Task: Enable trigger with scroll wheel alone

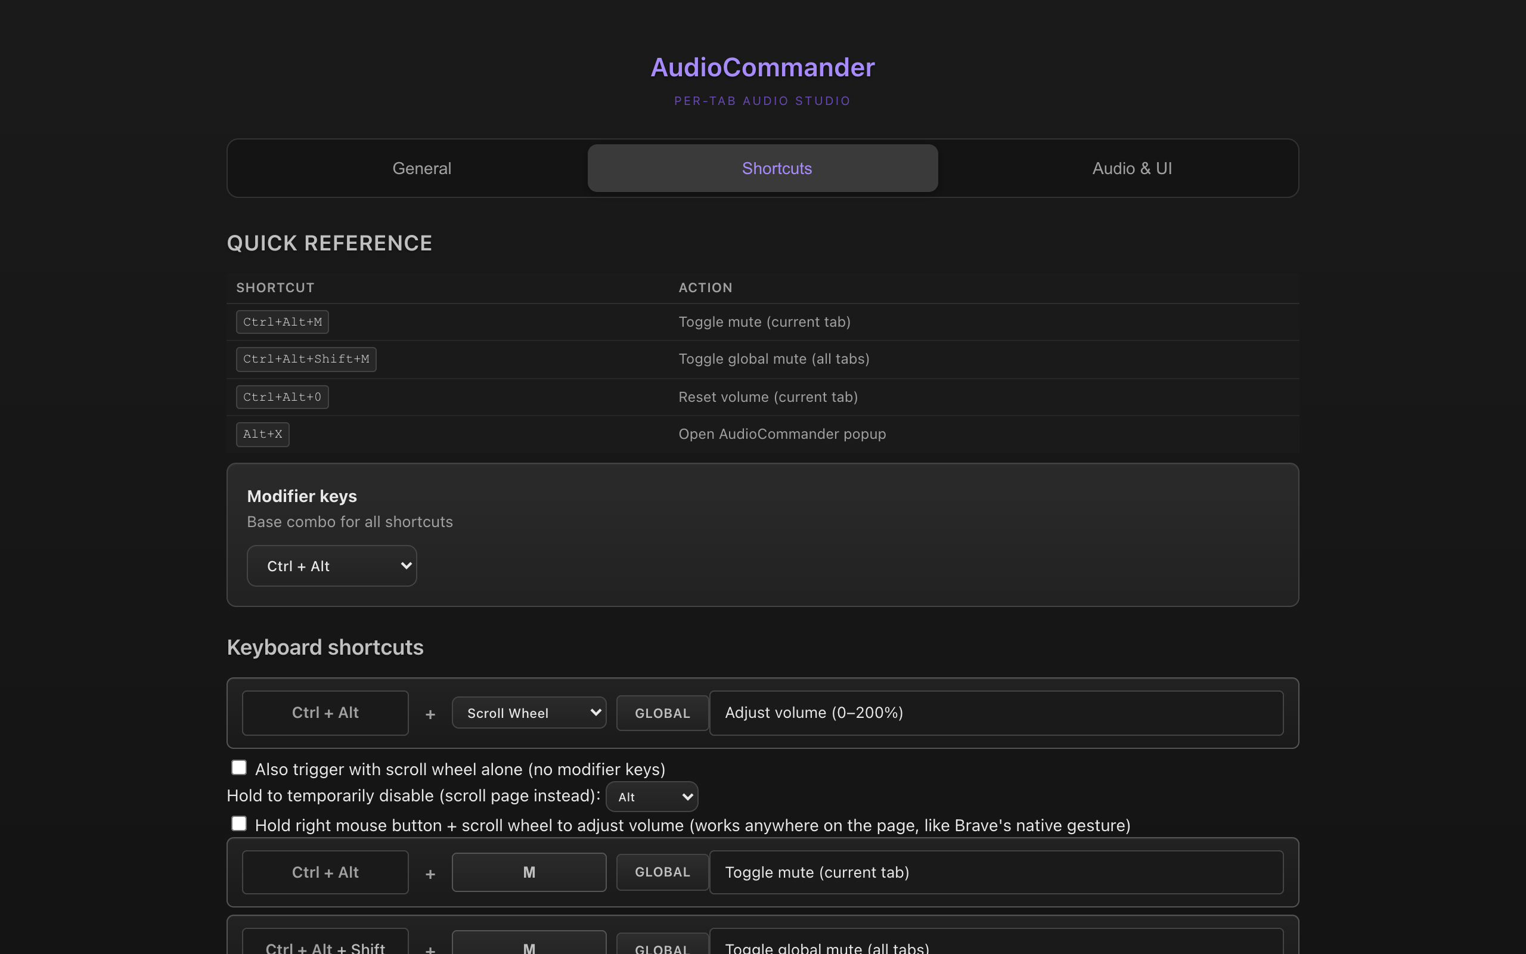Action: click(x=239, y=768)
